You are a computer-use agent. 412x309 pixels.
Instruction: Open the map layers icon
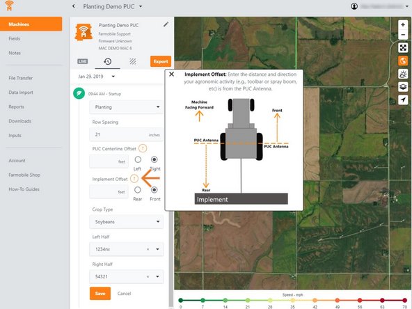point(403,87)
